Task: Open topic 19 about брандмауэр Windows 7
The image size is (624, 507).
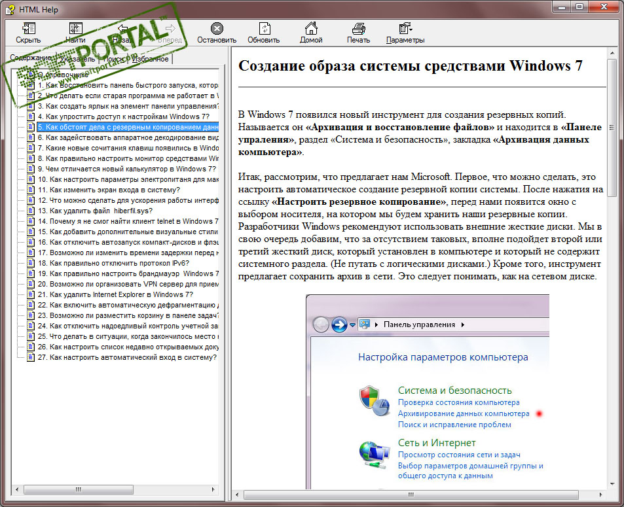Action: click(128, 273)
